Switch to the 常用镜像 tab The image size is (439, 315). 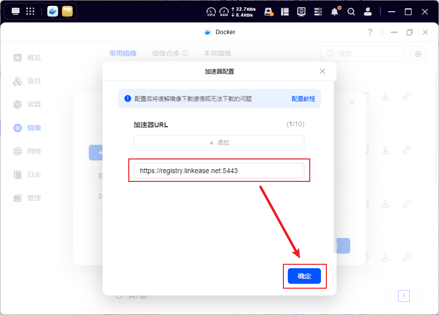coord(123,53)
